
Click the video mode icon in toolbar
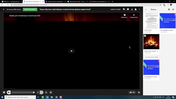click(x=9, y=92)
